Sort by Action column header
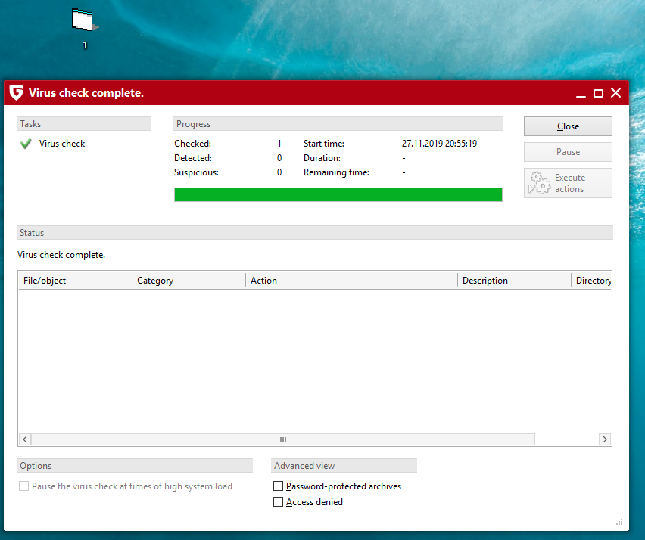 pyautogui.click(x=352, y=281)
